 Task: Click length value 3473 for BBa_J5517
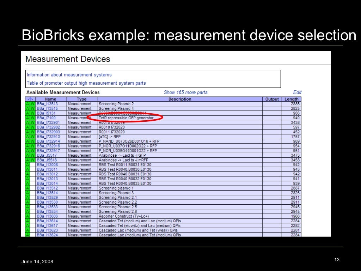point(295,155)
